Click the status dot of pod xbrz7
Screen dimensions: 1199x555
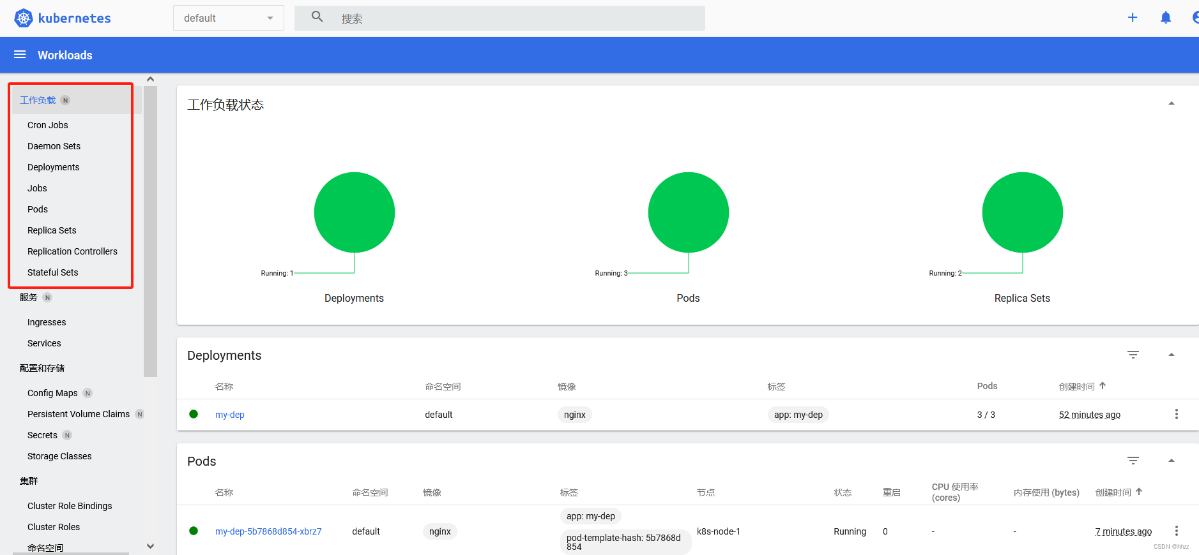194,531
